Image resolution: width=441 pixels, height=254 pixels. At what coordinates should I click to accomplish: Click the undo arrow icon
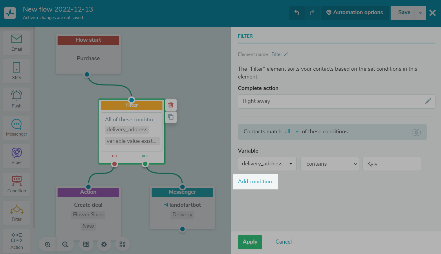coord(297,13)
